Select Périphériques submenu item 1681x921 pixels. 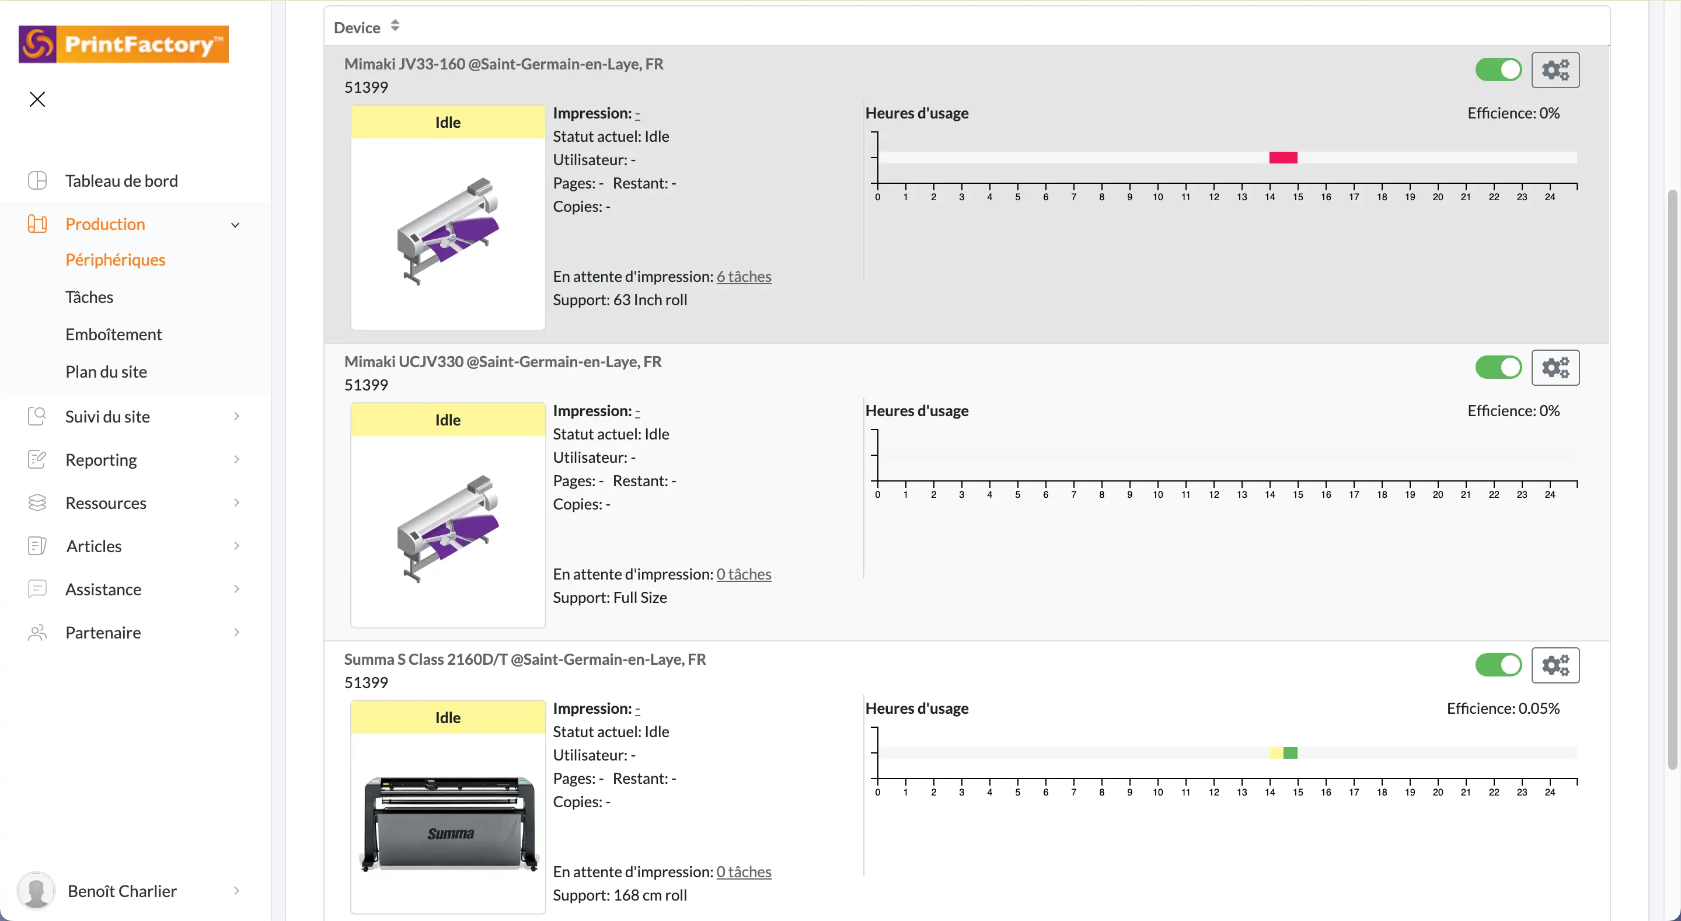[116, 260]
